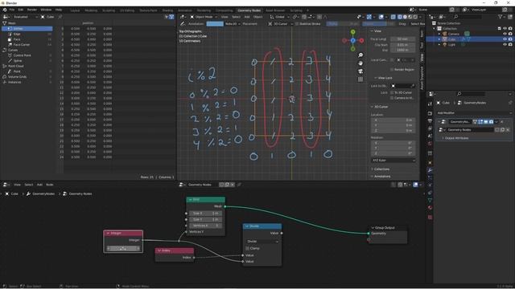Toggle viewport overlays icon
The width and height of the screenshot is (515, 289).
[381, 17]
